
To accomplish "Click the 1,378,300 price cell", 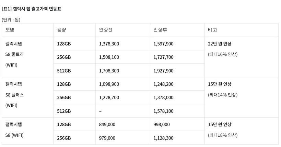I will 109,44.
